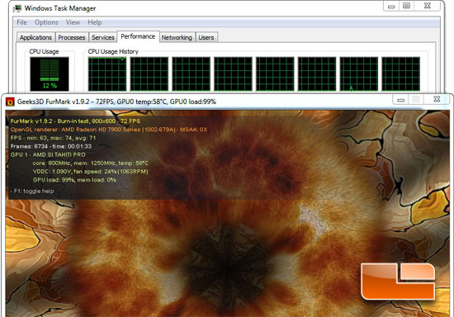
Task: Close the FurMark window
Action: click(x=437, y=99)
